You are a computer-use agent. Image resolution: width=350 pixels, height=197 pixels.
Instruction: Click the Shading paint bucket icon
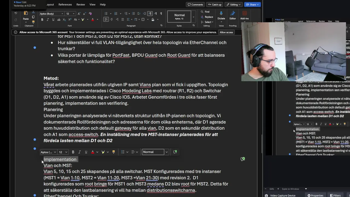[x=153, y=19]
